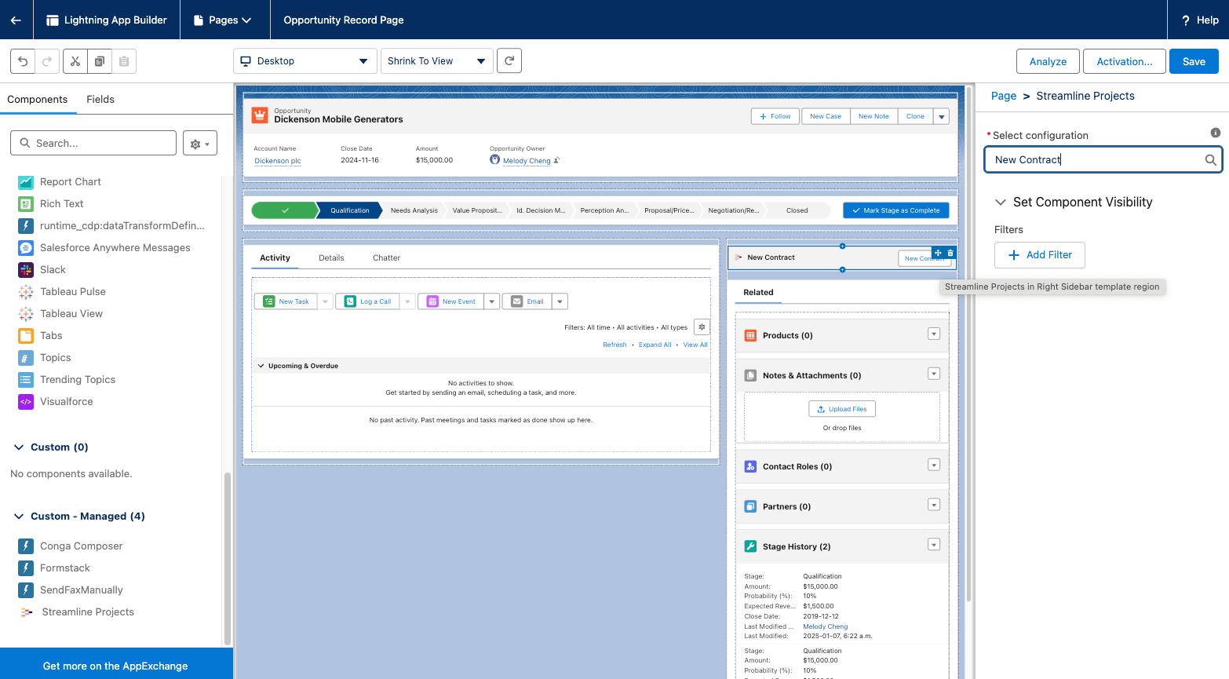Click the Add Filter button
Screen dimensions: 1229x679
click(x=1039, y=255)
